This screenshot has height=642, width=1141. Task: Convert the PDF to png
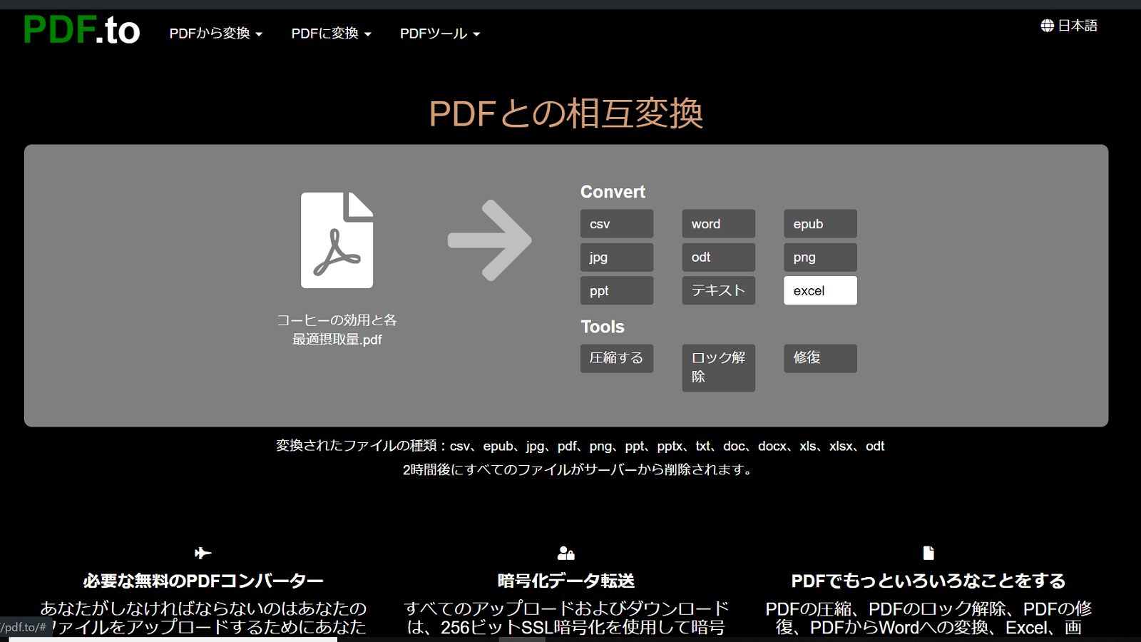820,258
